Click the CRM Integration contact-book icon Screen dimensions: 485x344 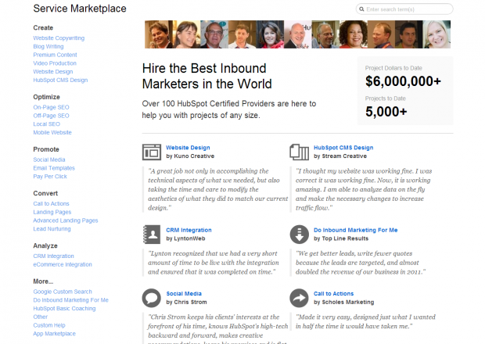pyautogui.click(x=152, y=235)
